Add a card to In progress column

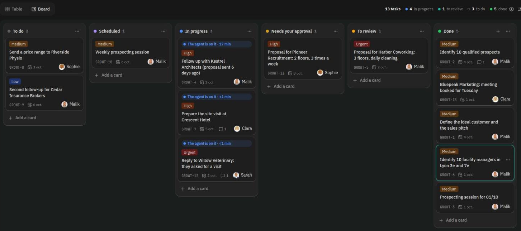(x=194, y=189)
